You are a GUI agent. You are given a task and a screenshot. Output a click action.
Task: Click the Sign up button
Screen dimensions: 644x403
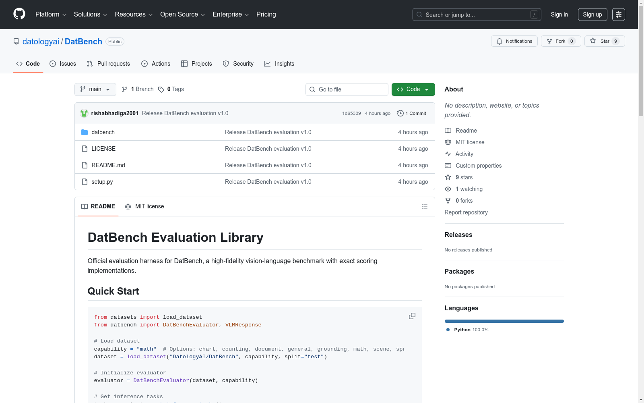tap(592, 15)
